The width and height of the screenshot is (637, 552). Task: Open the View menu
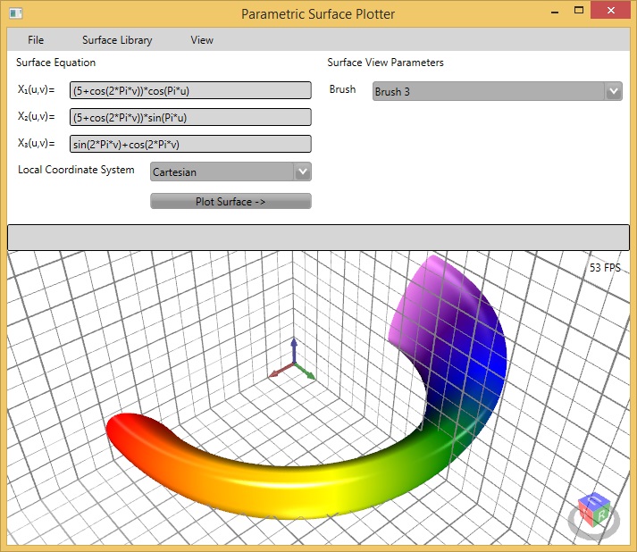pos(202,40)
